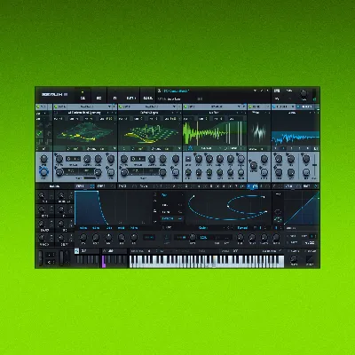Open the OSC B wavetable name selector
The image size is (355, 355).
(149, 113)
